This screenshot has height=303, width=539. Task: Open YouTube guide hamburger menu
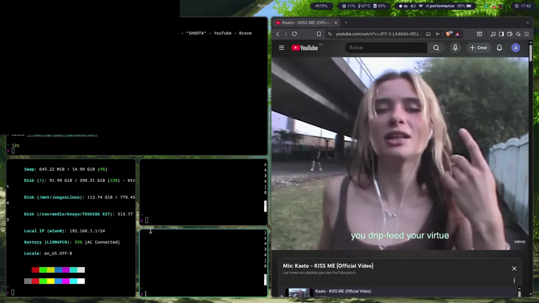(x=282, y=48)
